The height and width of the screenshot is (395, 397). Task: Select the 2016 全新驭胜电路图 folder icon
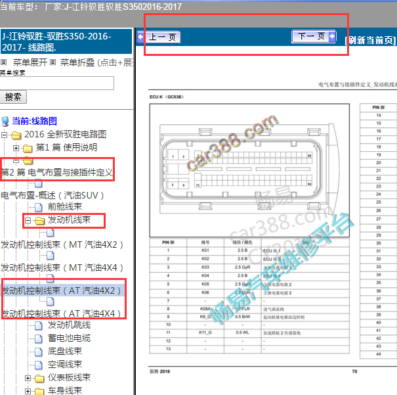click(x=16, y=135)
